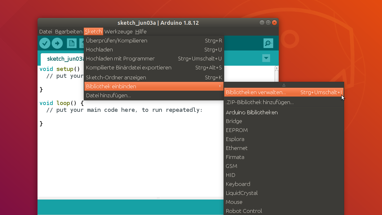
Task: Select the Ethernet library
Action: pyautogui.click(x=284, y=148)
